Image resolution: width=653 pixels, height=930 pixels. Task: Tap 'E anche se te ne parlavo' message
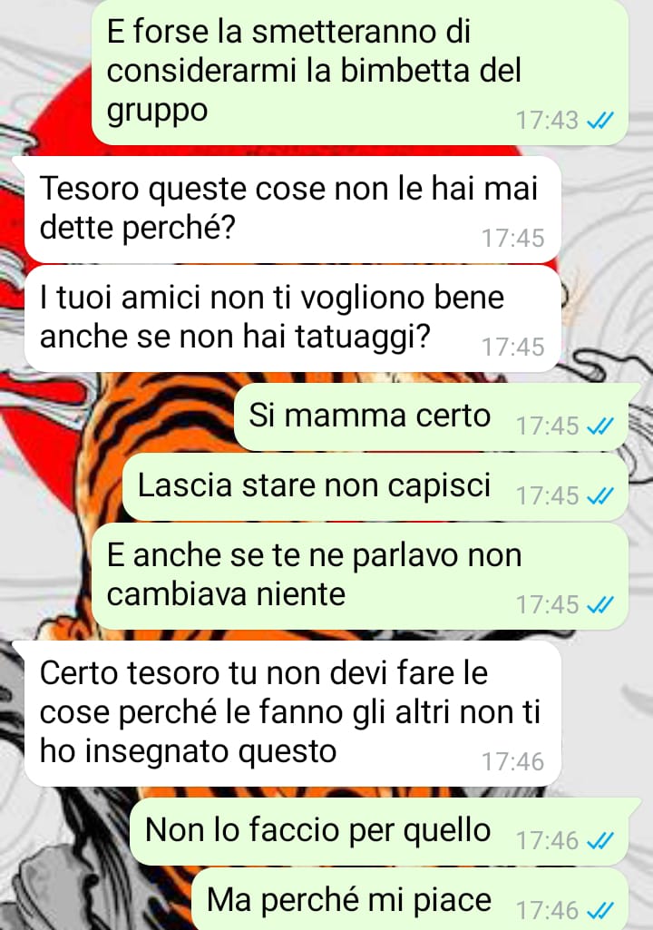pos(360,576)
